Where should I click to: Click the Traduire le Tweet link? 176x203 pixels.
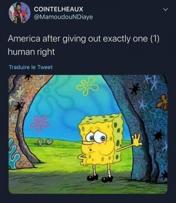tap(31, 67)
